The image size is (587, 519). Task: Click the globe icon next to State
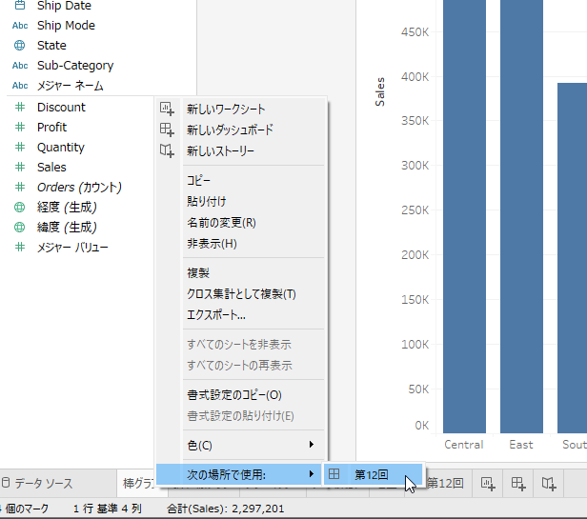(x=19, y=45)
